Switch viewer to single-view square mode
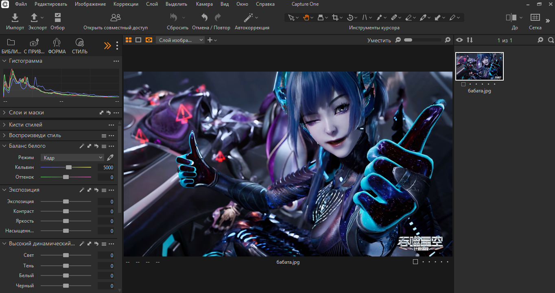This screenshot has height=293, width=555. 138,40
